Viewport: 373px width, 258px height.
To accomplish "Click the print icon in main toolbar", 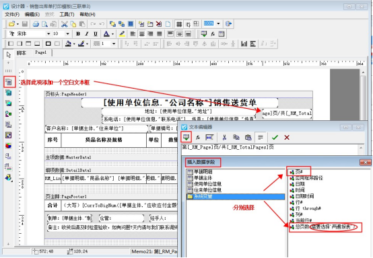I will point(36,24).
